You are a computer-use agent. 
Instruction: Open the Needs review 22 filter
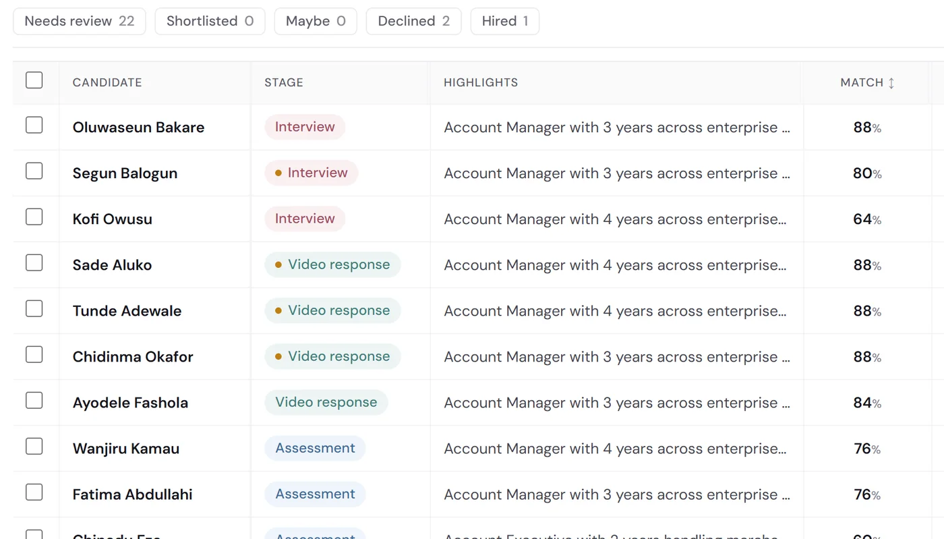click(80, 21)
